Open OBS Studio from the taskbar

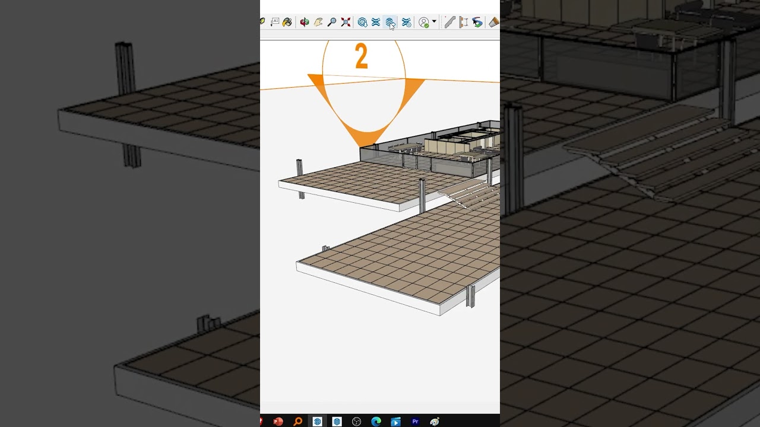pyautogui.click(x=356, y=422)
